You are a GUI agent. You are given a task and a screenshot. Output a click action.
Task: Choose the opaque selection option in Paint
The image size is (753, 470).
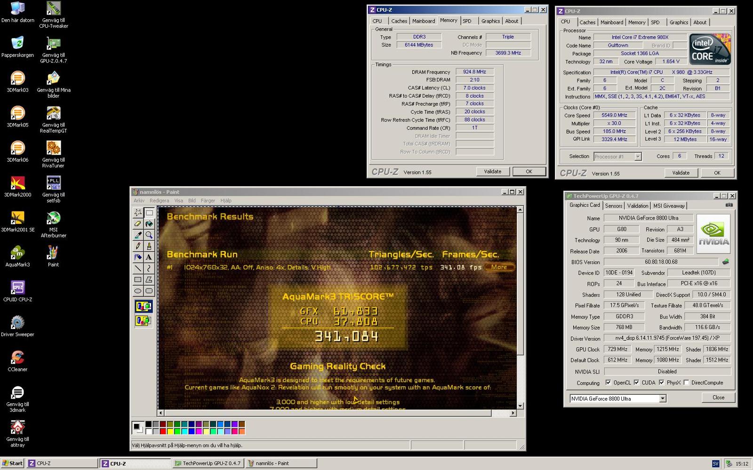(x=144, y=307)
